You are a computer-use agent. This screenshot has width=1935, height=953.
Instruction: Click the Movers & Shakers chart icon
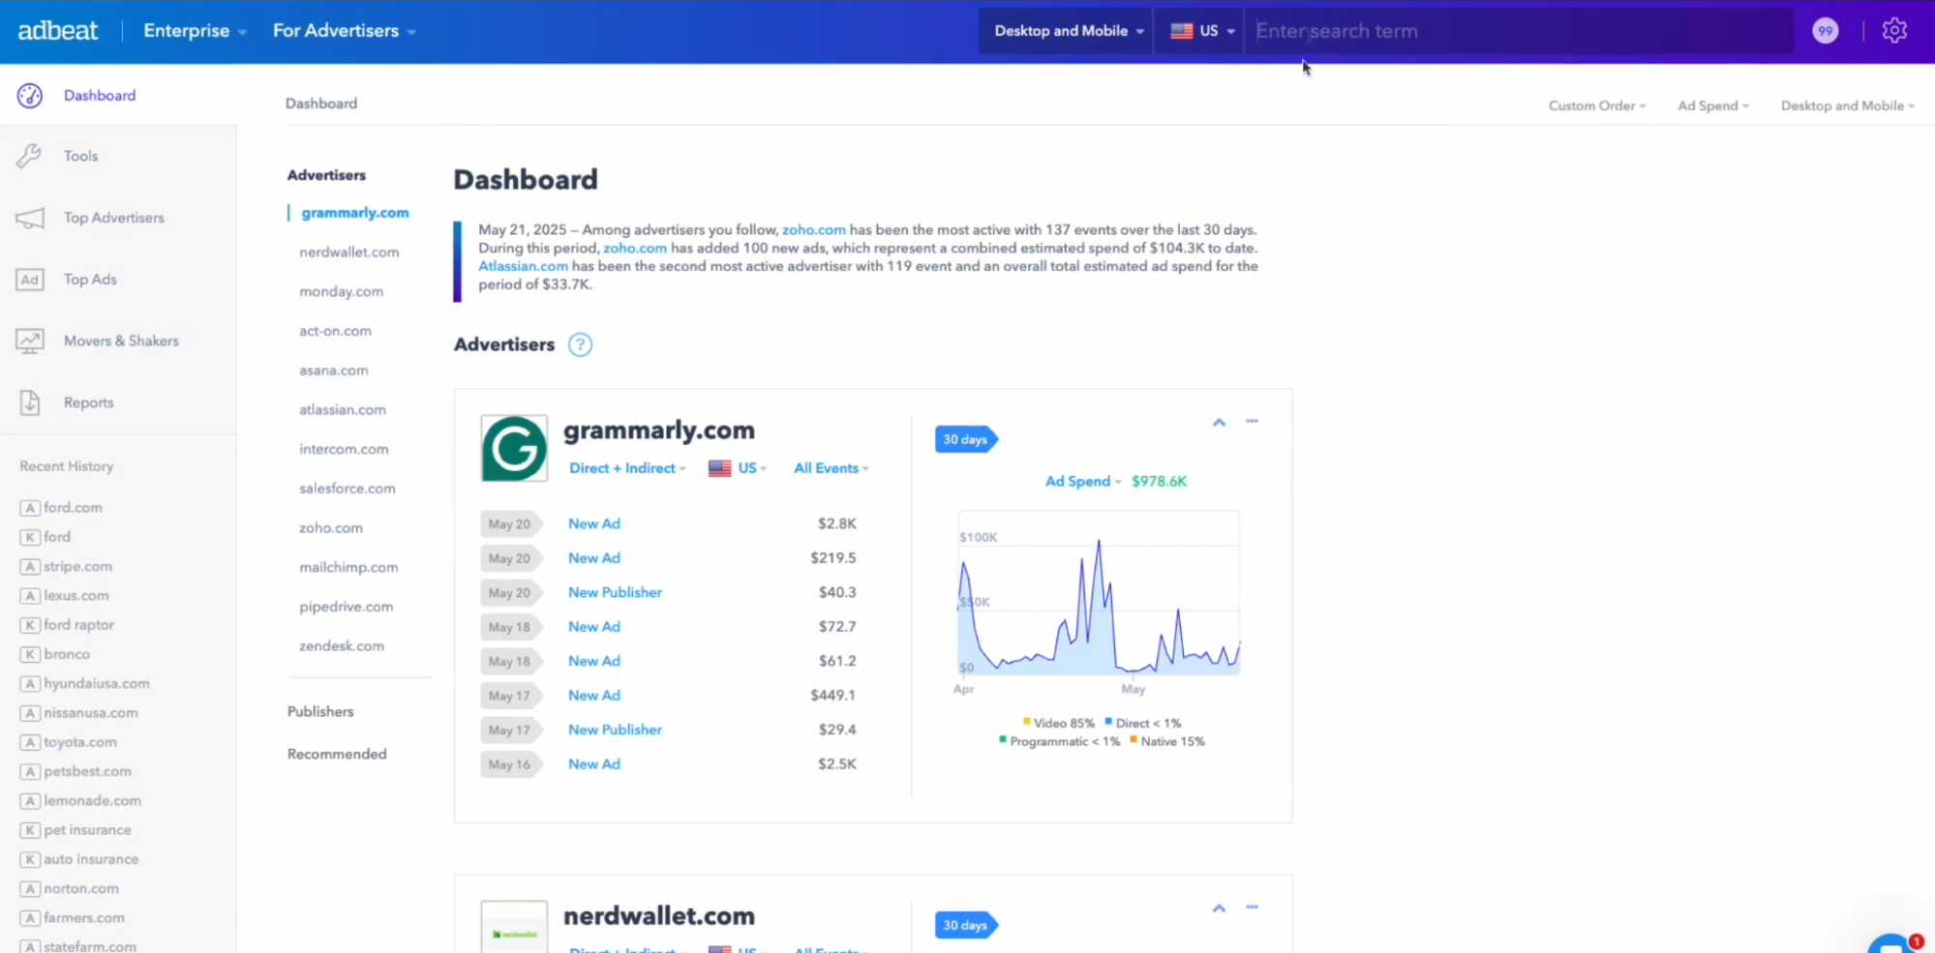pyautogui.click(x=30, y=341)
